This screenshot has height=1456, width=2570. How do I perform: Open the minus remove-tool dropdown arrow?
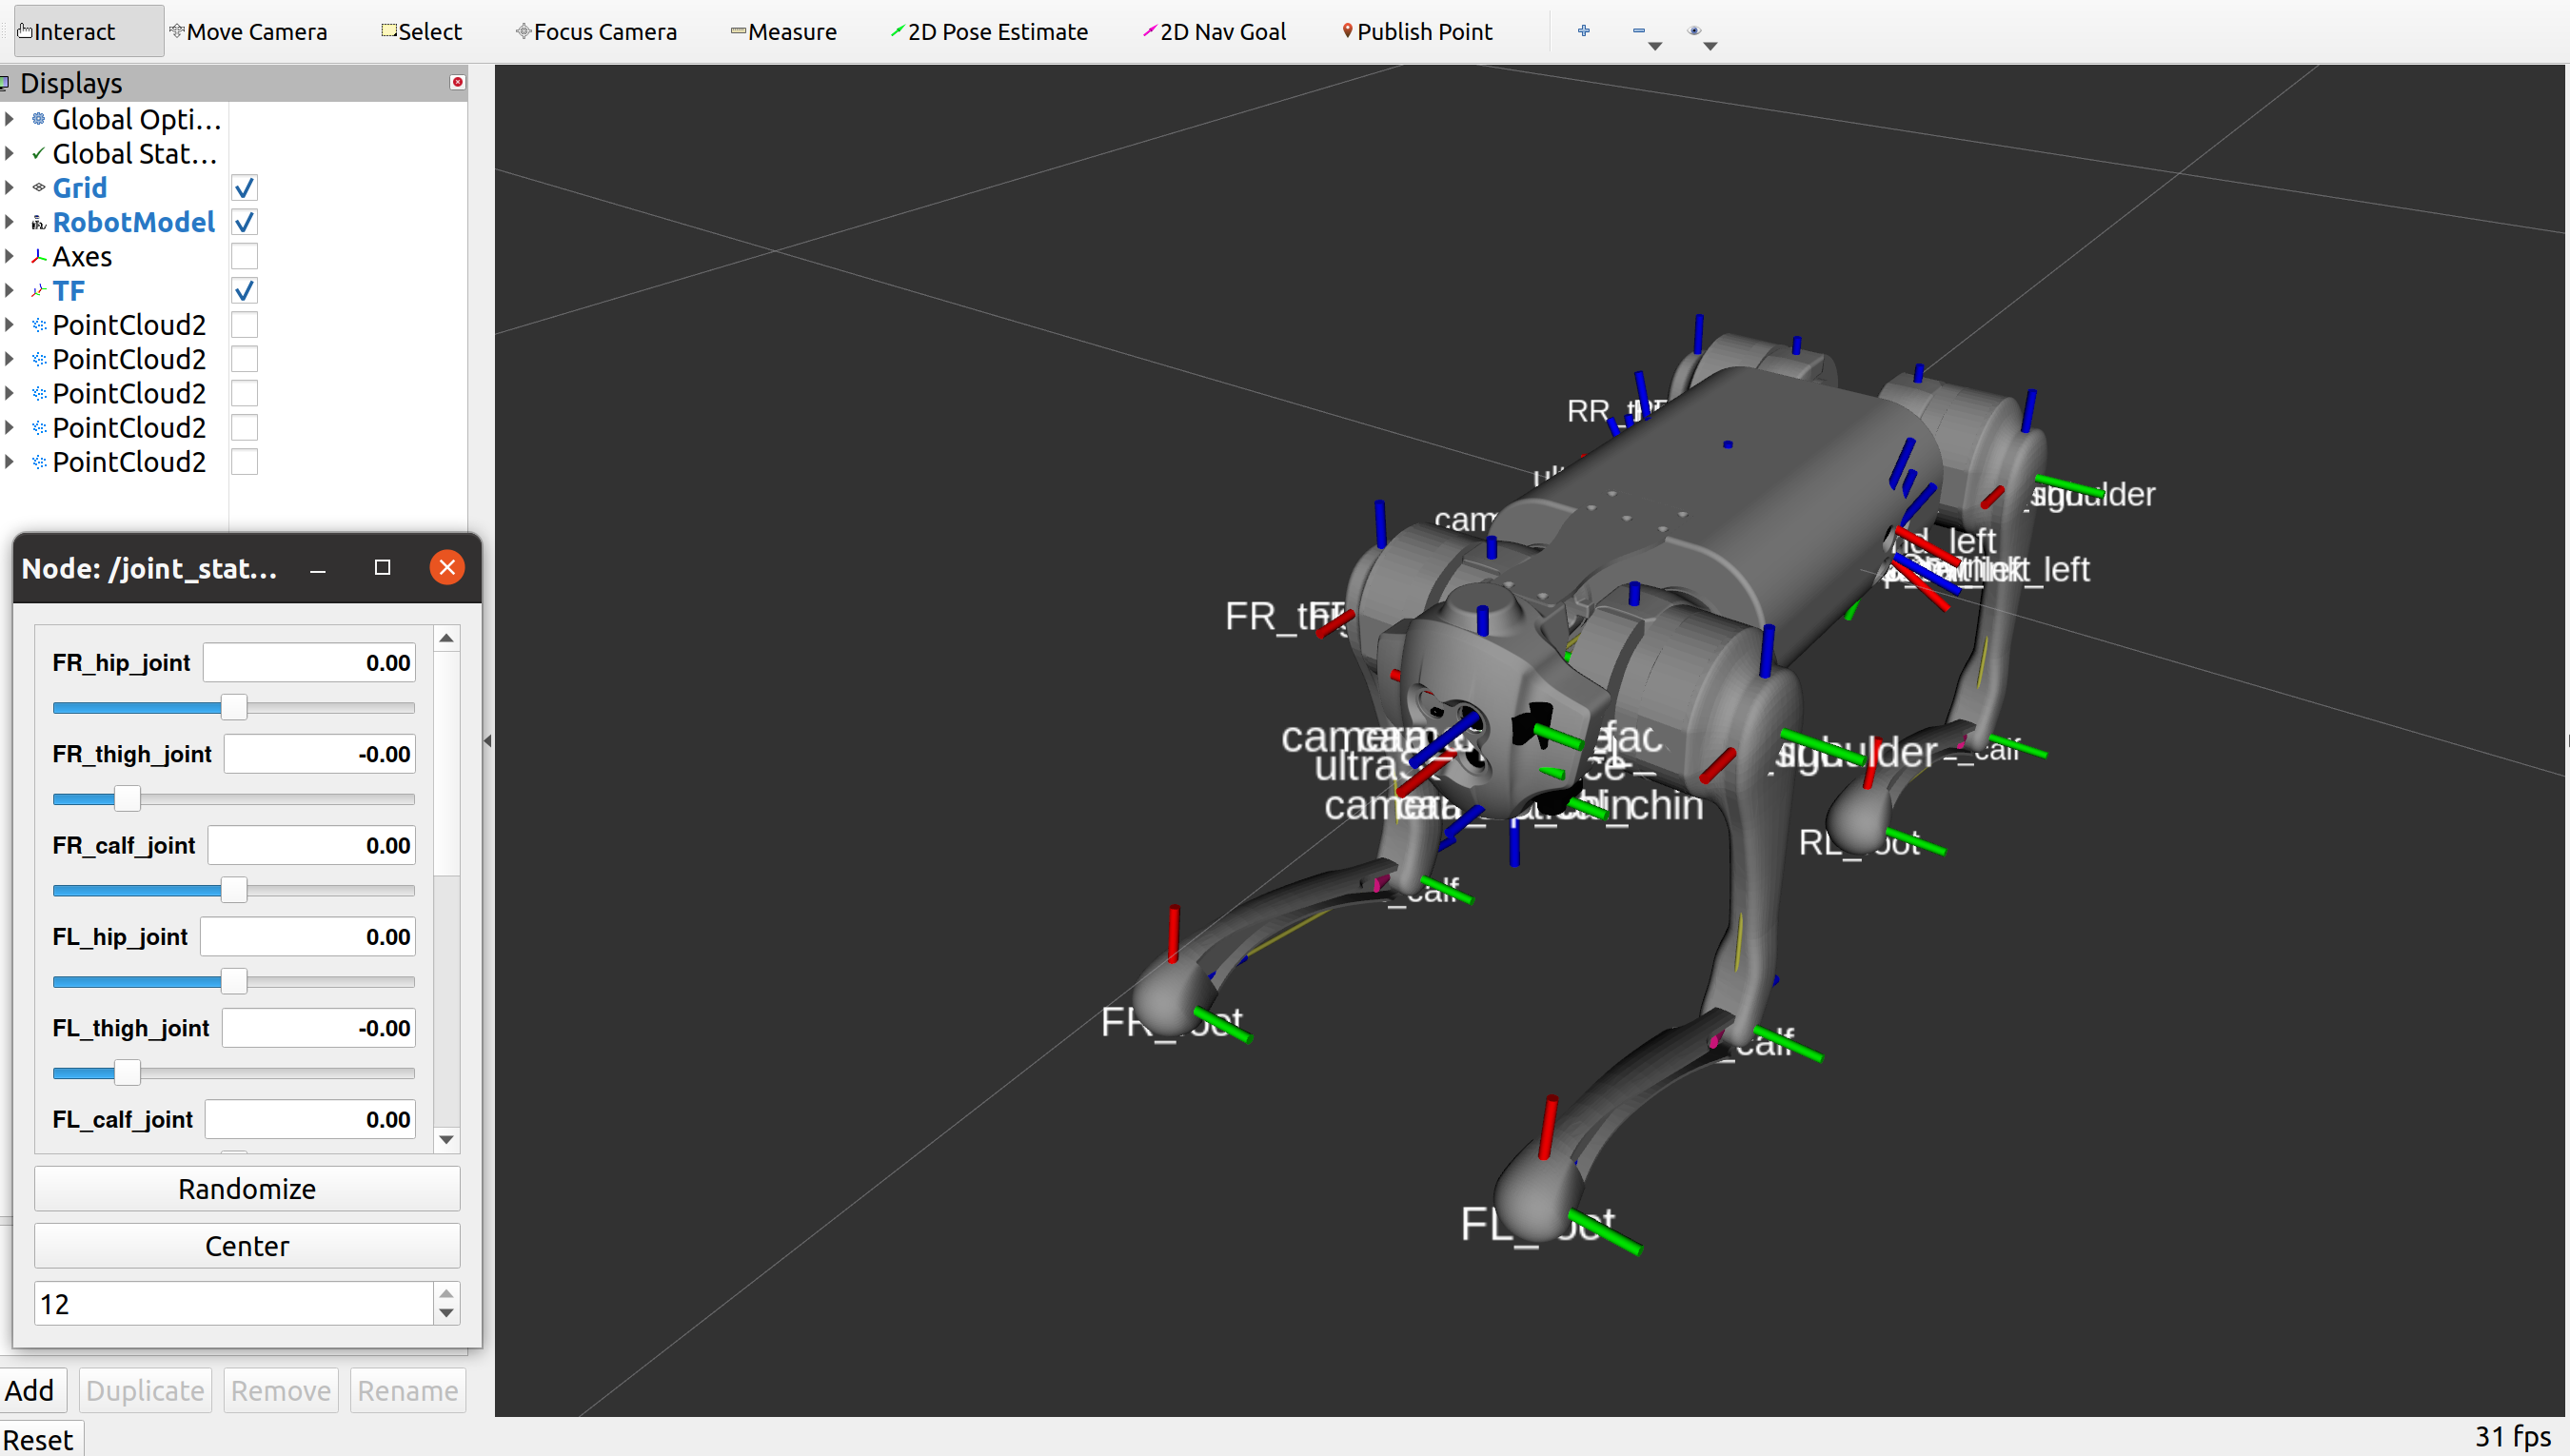[1655, 46]
